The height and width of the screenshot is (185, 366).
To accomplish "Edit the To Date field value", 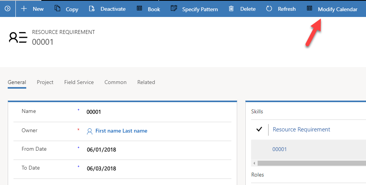I will 154,168.
